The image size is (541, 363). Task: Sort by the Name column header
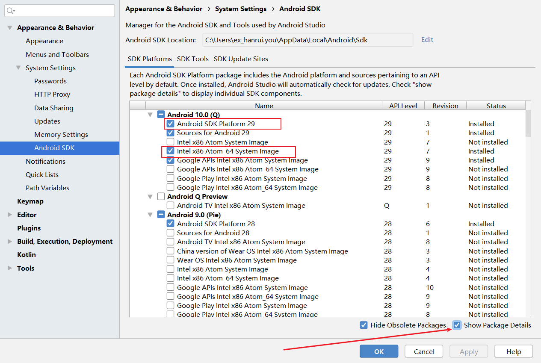click(x=264, y=106)
